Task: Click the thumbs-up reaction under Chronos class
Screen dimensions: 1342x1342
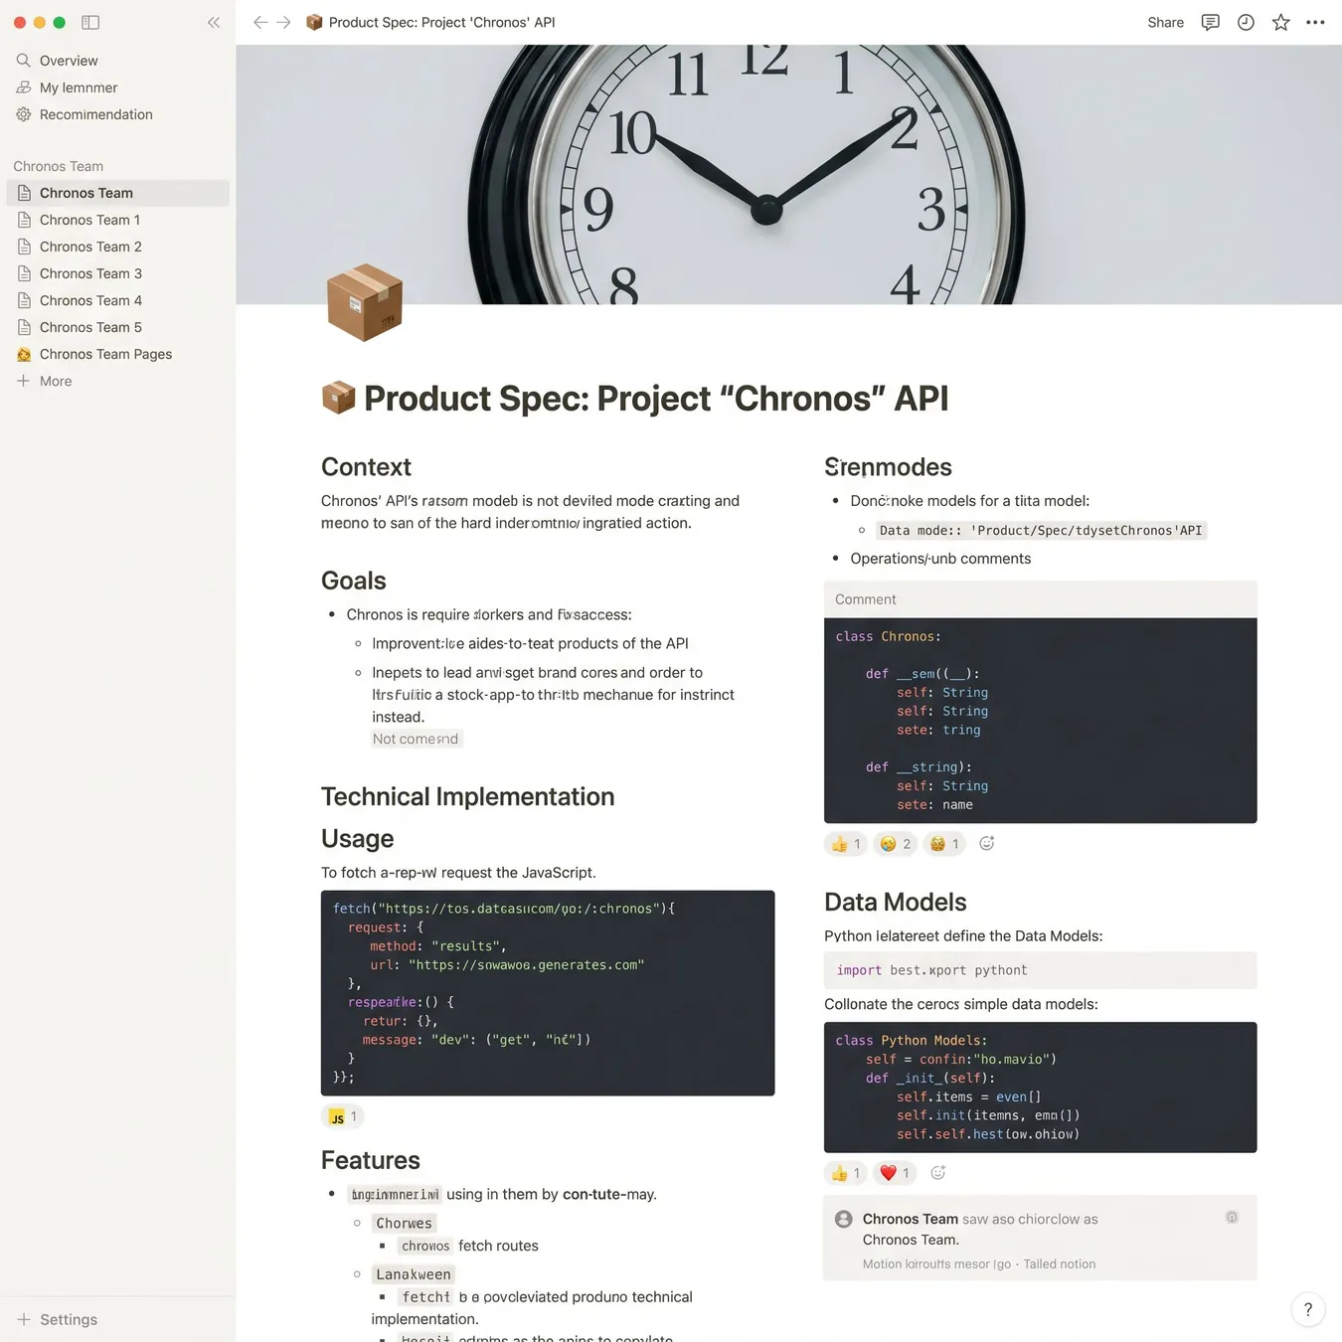Action: (x=846, y=844)
